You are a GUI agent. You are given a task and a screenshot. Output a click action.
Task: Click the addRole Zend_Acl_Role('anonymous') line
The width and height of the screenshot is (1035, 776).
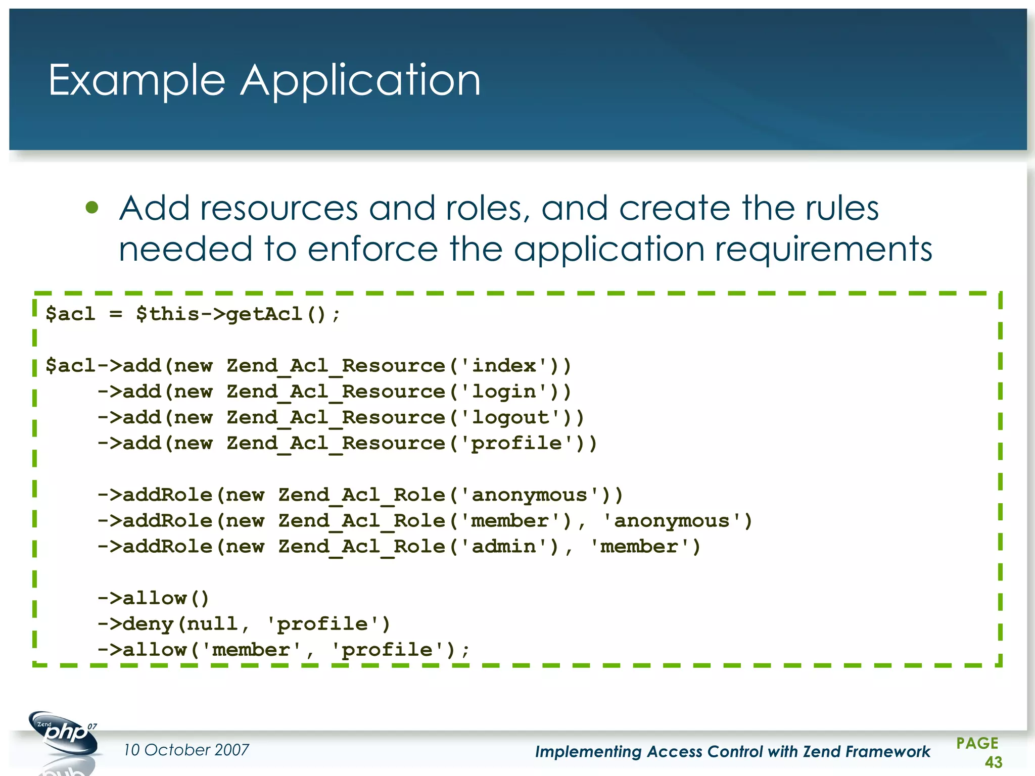coord(360,495)
